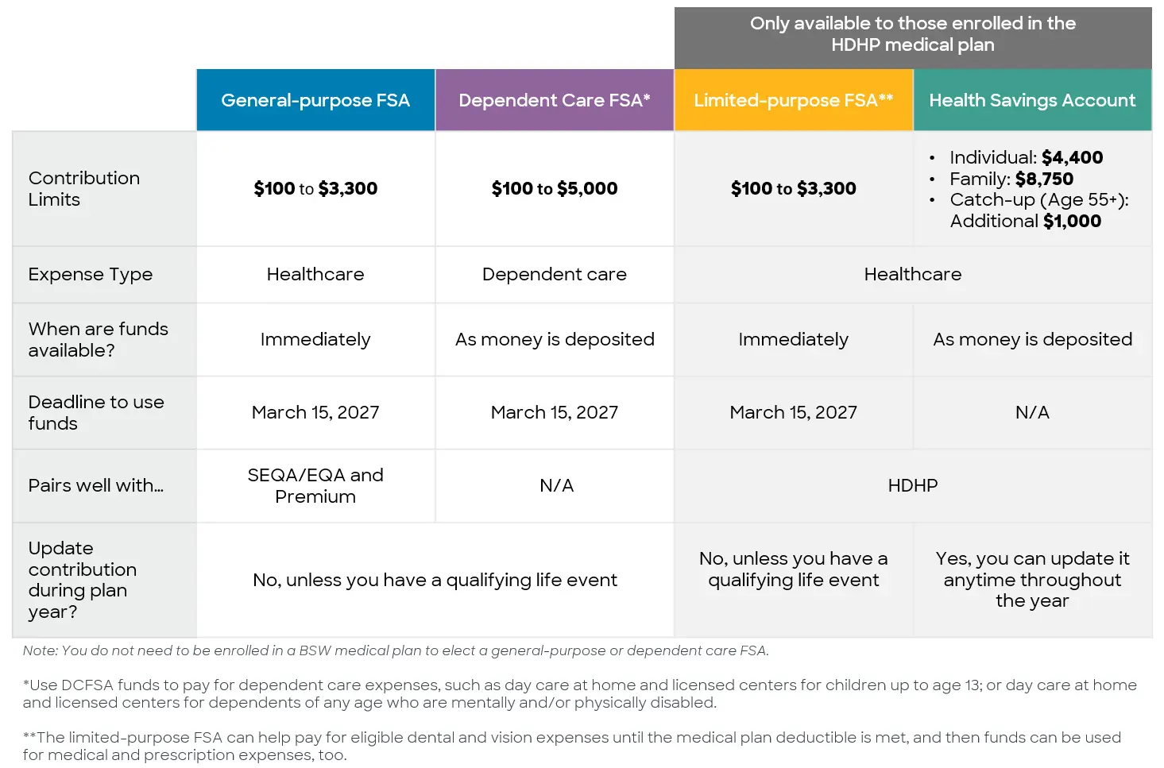Click the "Deadline to use funds" label
Screen dimensions: 1164x768
[96, 412]
